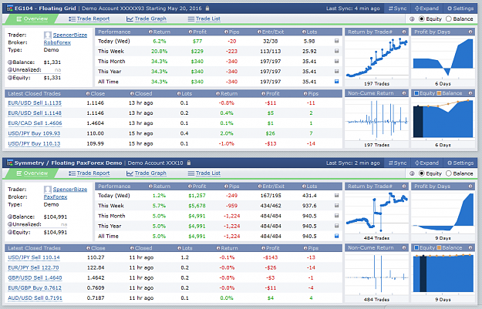Expand the EG104 Floating Grid panel

(x=426, y=8)
